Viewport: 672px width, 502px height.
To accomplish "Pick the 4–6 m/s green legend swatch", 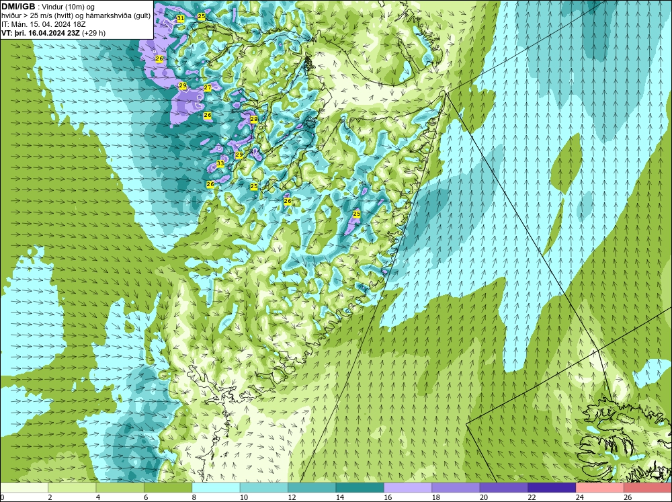I will [x=120, y=487].
